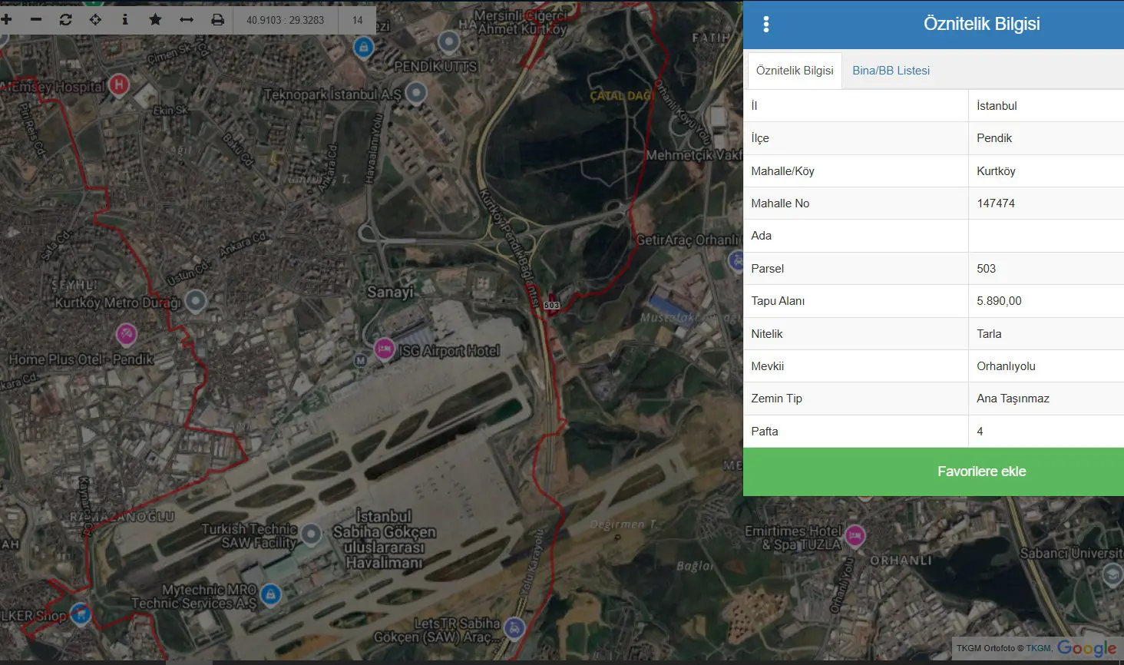Select the info query tool

[x=125, y=19]
